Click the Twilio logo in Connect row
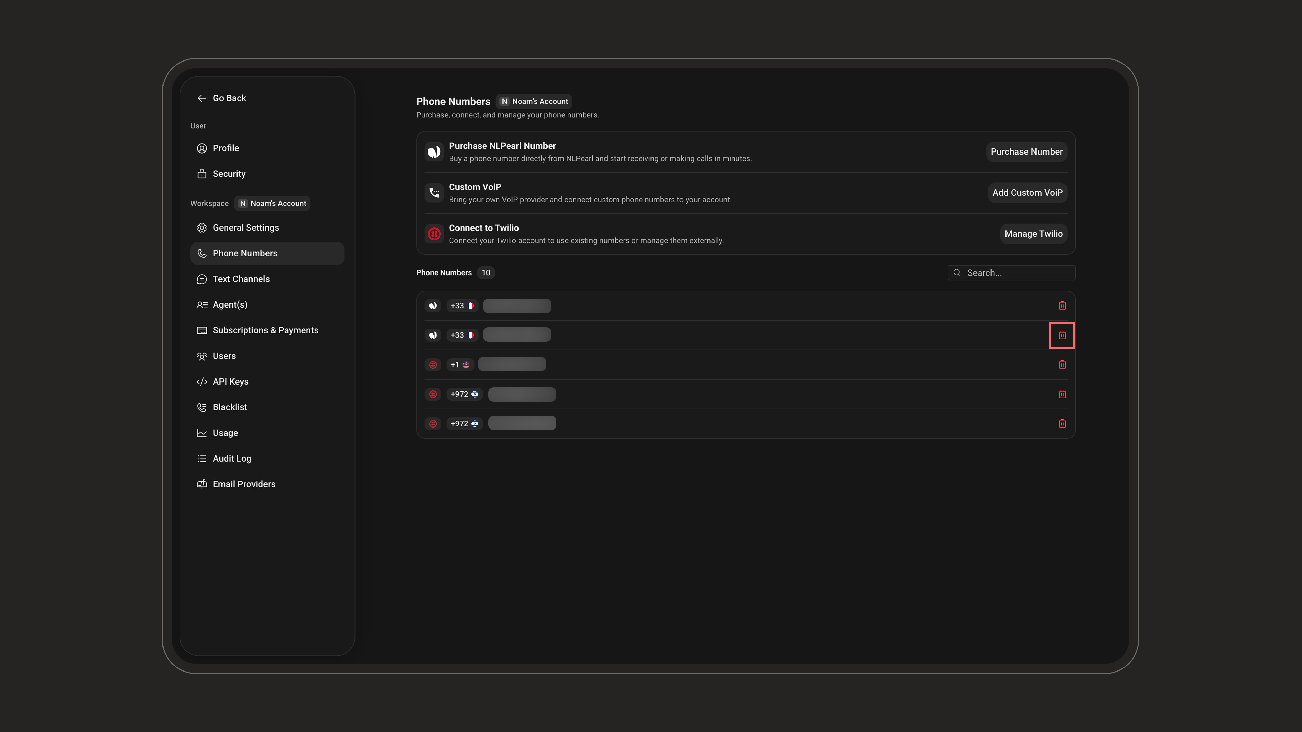Screen dimensions: 1302x732 434,233
